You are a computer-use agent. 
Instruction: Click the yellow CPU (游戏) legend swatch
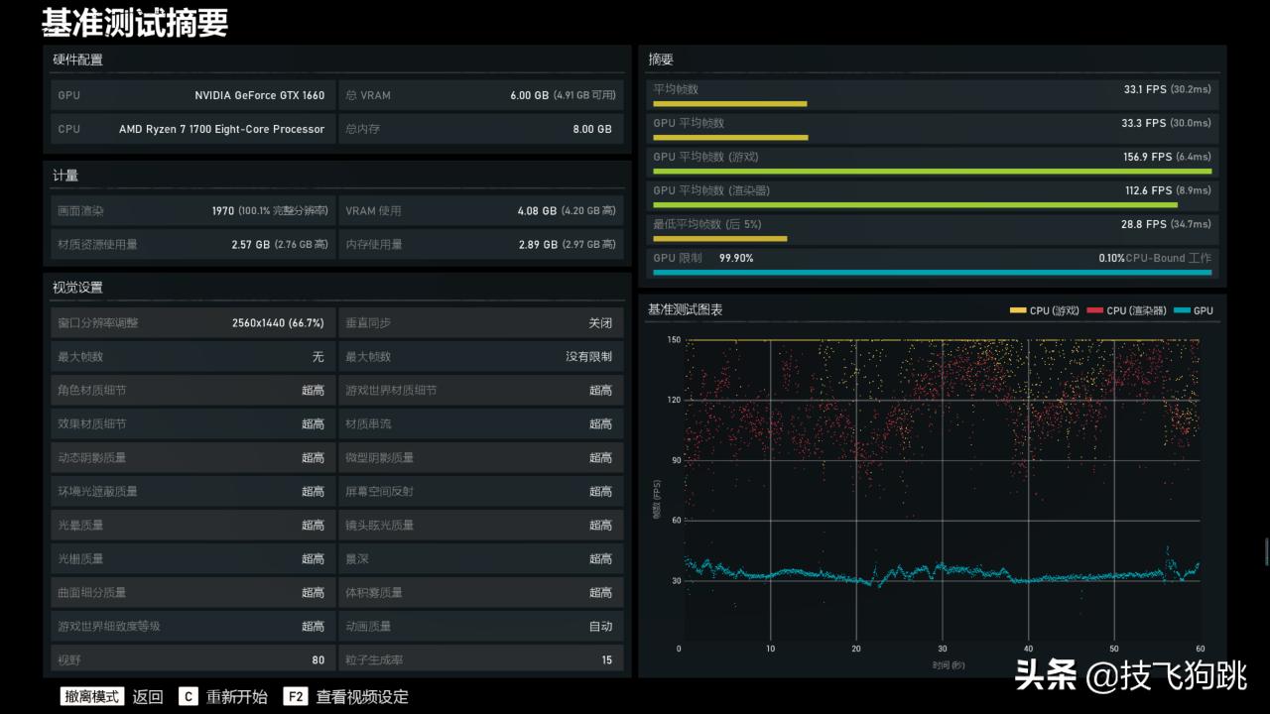pyautogui.click(x=1018, y=310)
